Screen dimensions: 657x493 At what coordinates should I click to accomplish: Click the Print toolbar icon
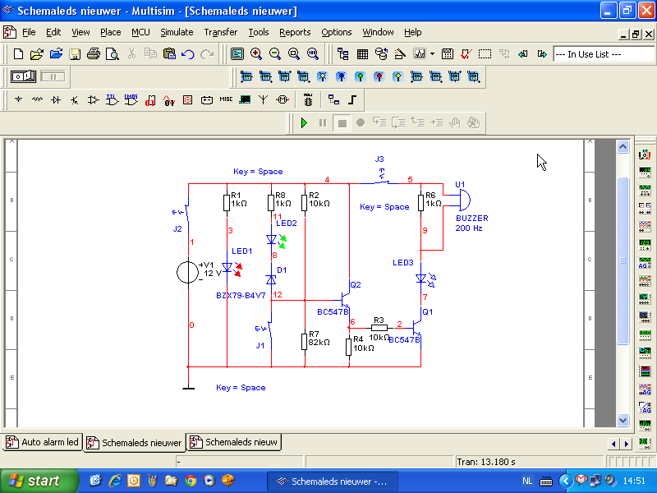[x=94, y=54]
